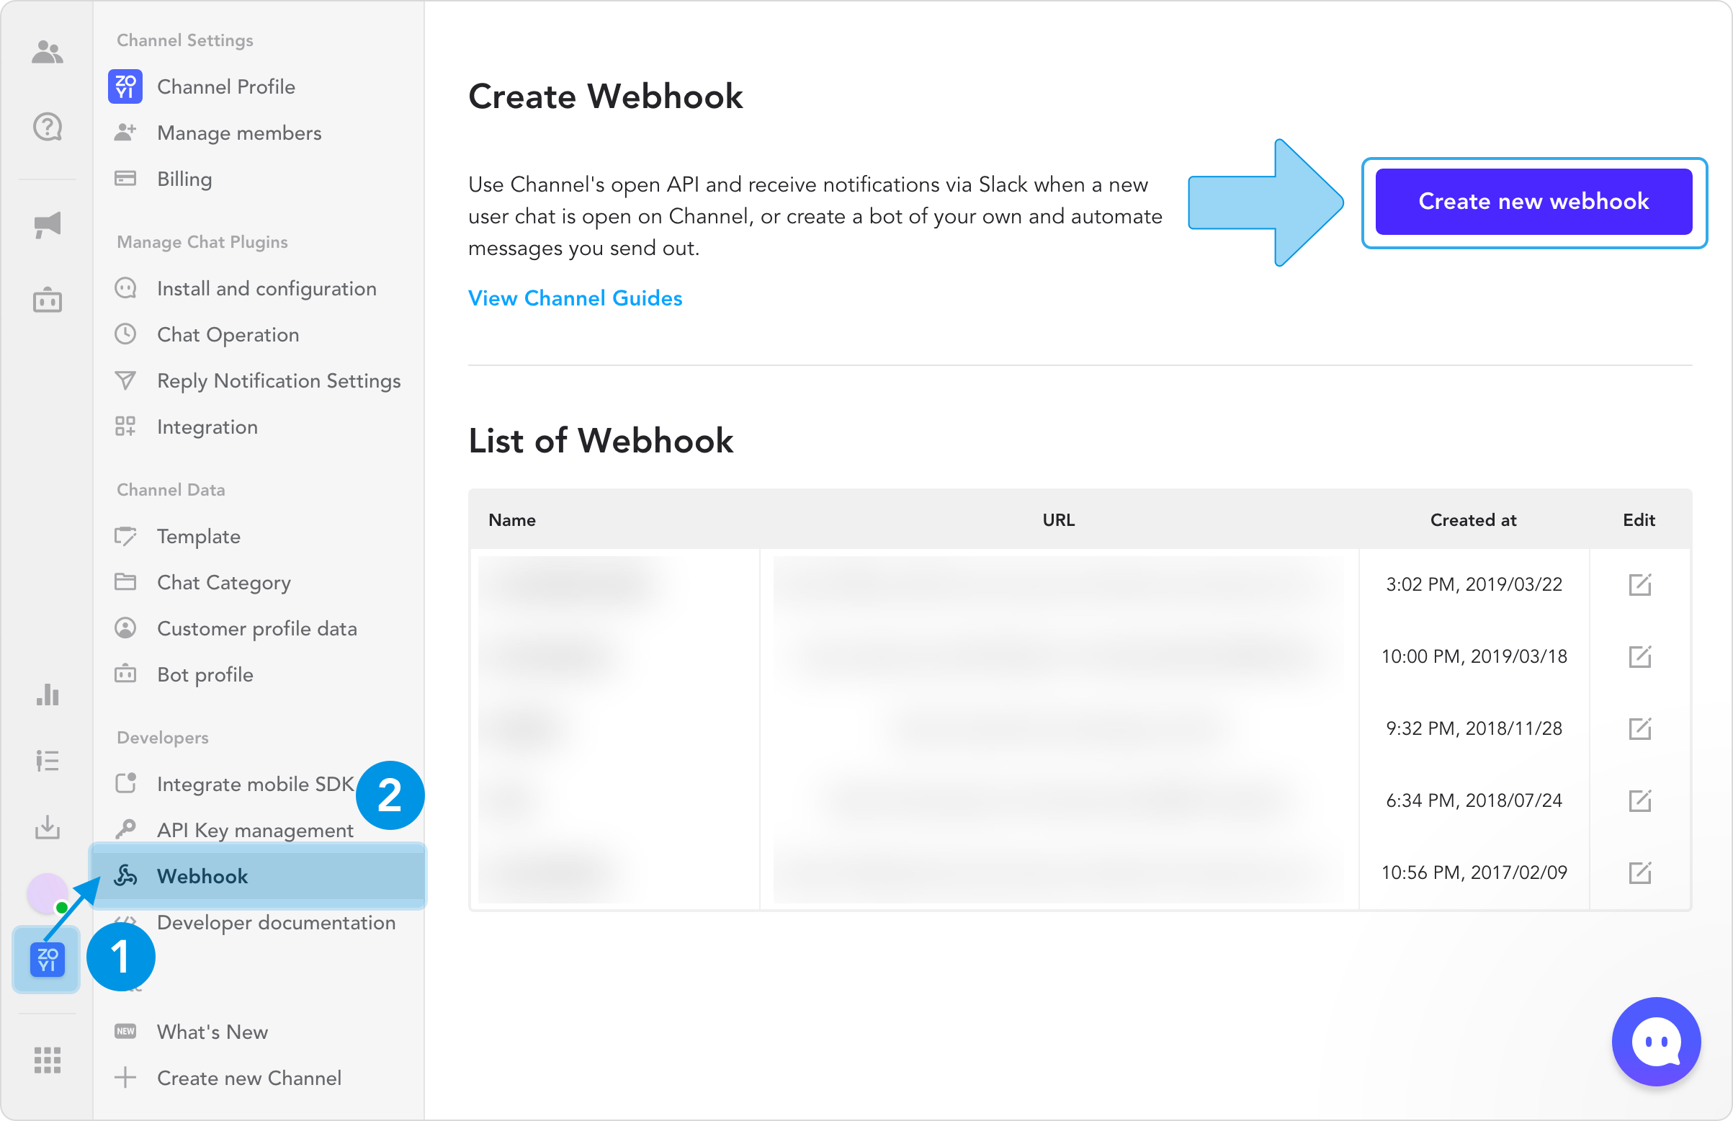Open API Key management menu item
This screenshot has width=1733, height=1121.
255,830
